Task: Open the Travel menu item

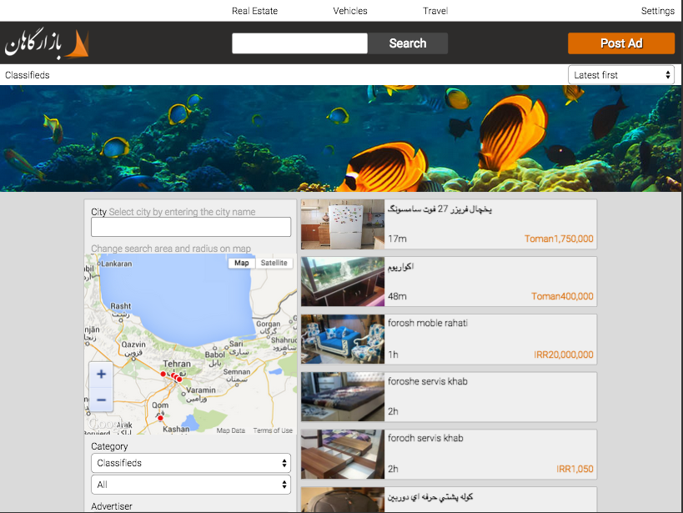Action: point(435,11)
